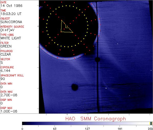This screenshot has width=153, height=130.
Task: Select the WHITE LIGHT observation type
Action: coord(11,38)
